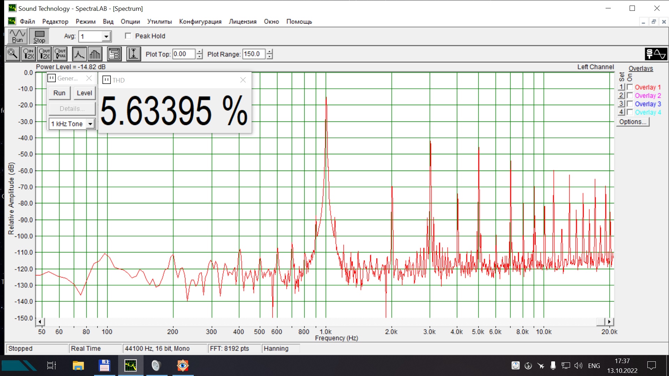
Task: Turn on Overlay 3 checkbox
Action: coord(630,104)
